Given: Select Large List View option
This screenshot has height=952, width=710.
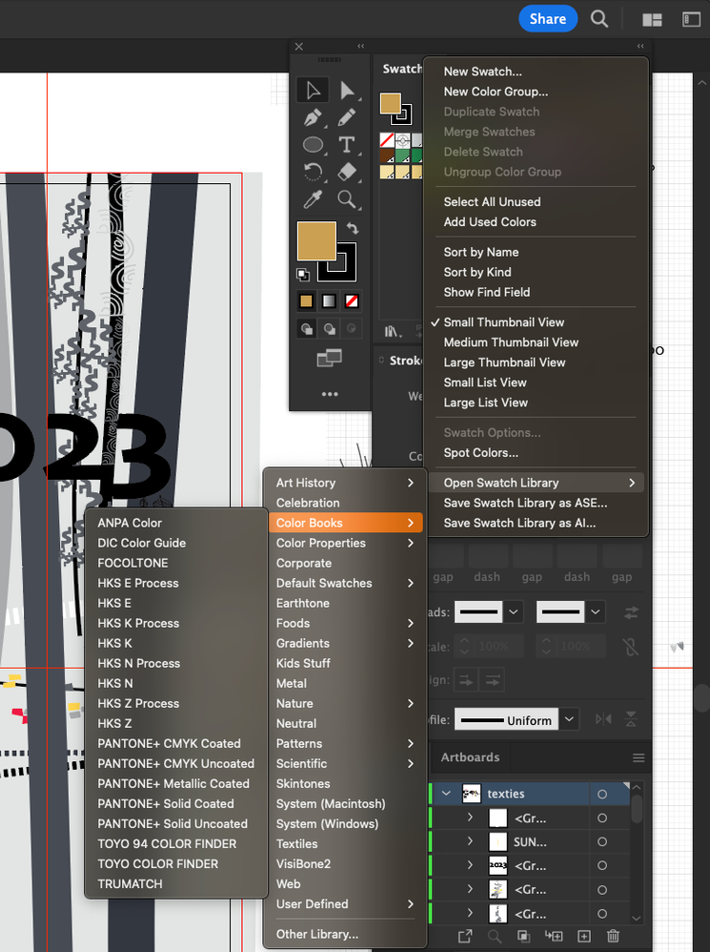Looking at the screenshot, I should 536,403.
